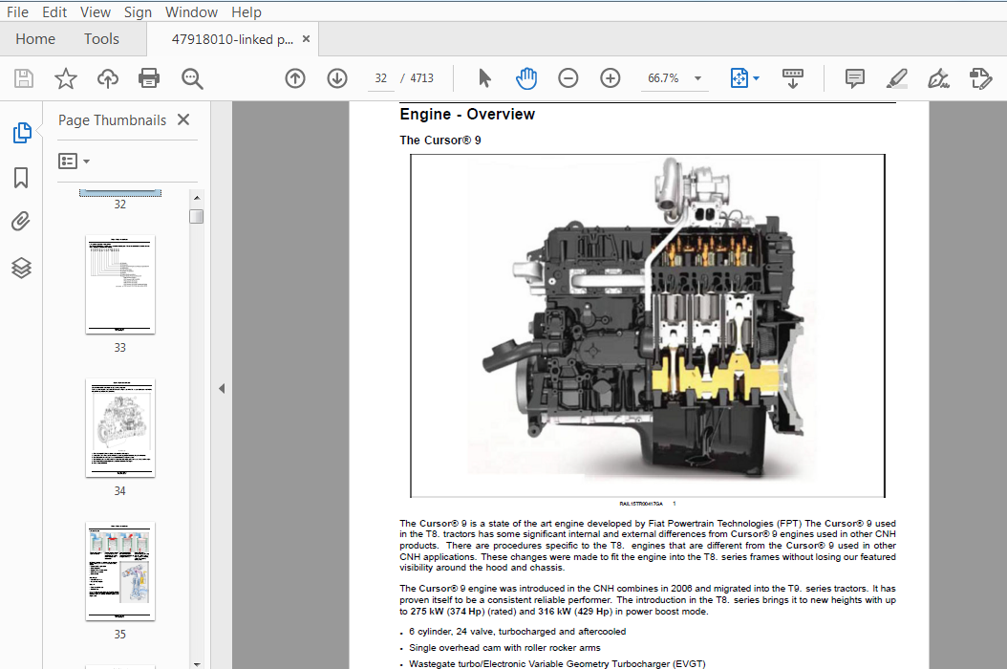The image size is (1007, 669).
Task: Open the Sign document pen tool
Action: point(938,78)
